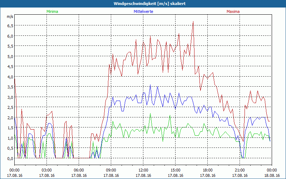Click the '3,5' y-axis value
The height and width of the screenshot is (179, 286).
(x=10, y=87)
